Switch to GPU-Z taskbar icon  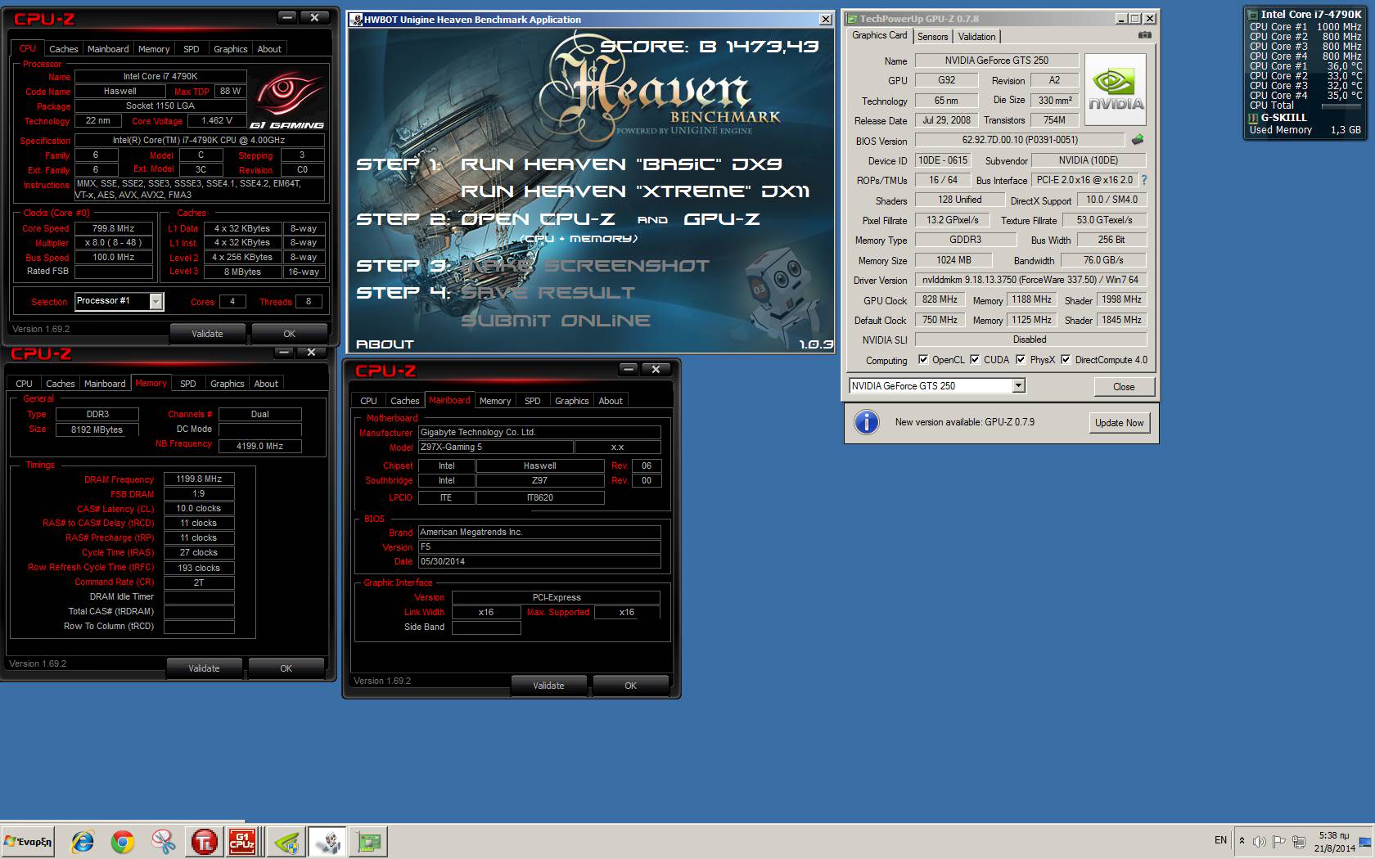click(369, 841)
